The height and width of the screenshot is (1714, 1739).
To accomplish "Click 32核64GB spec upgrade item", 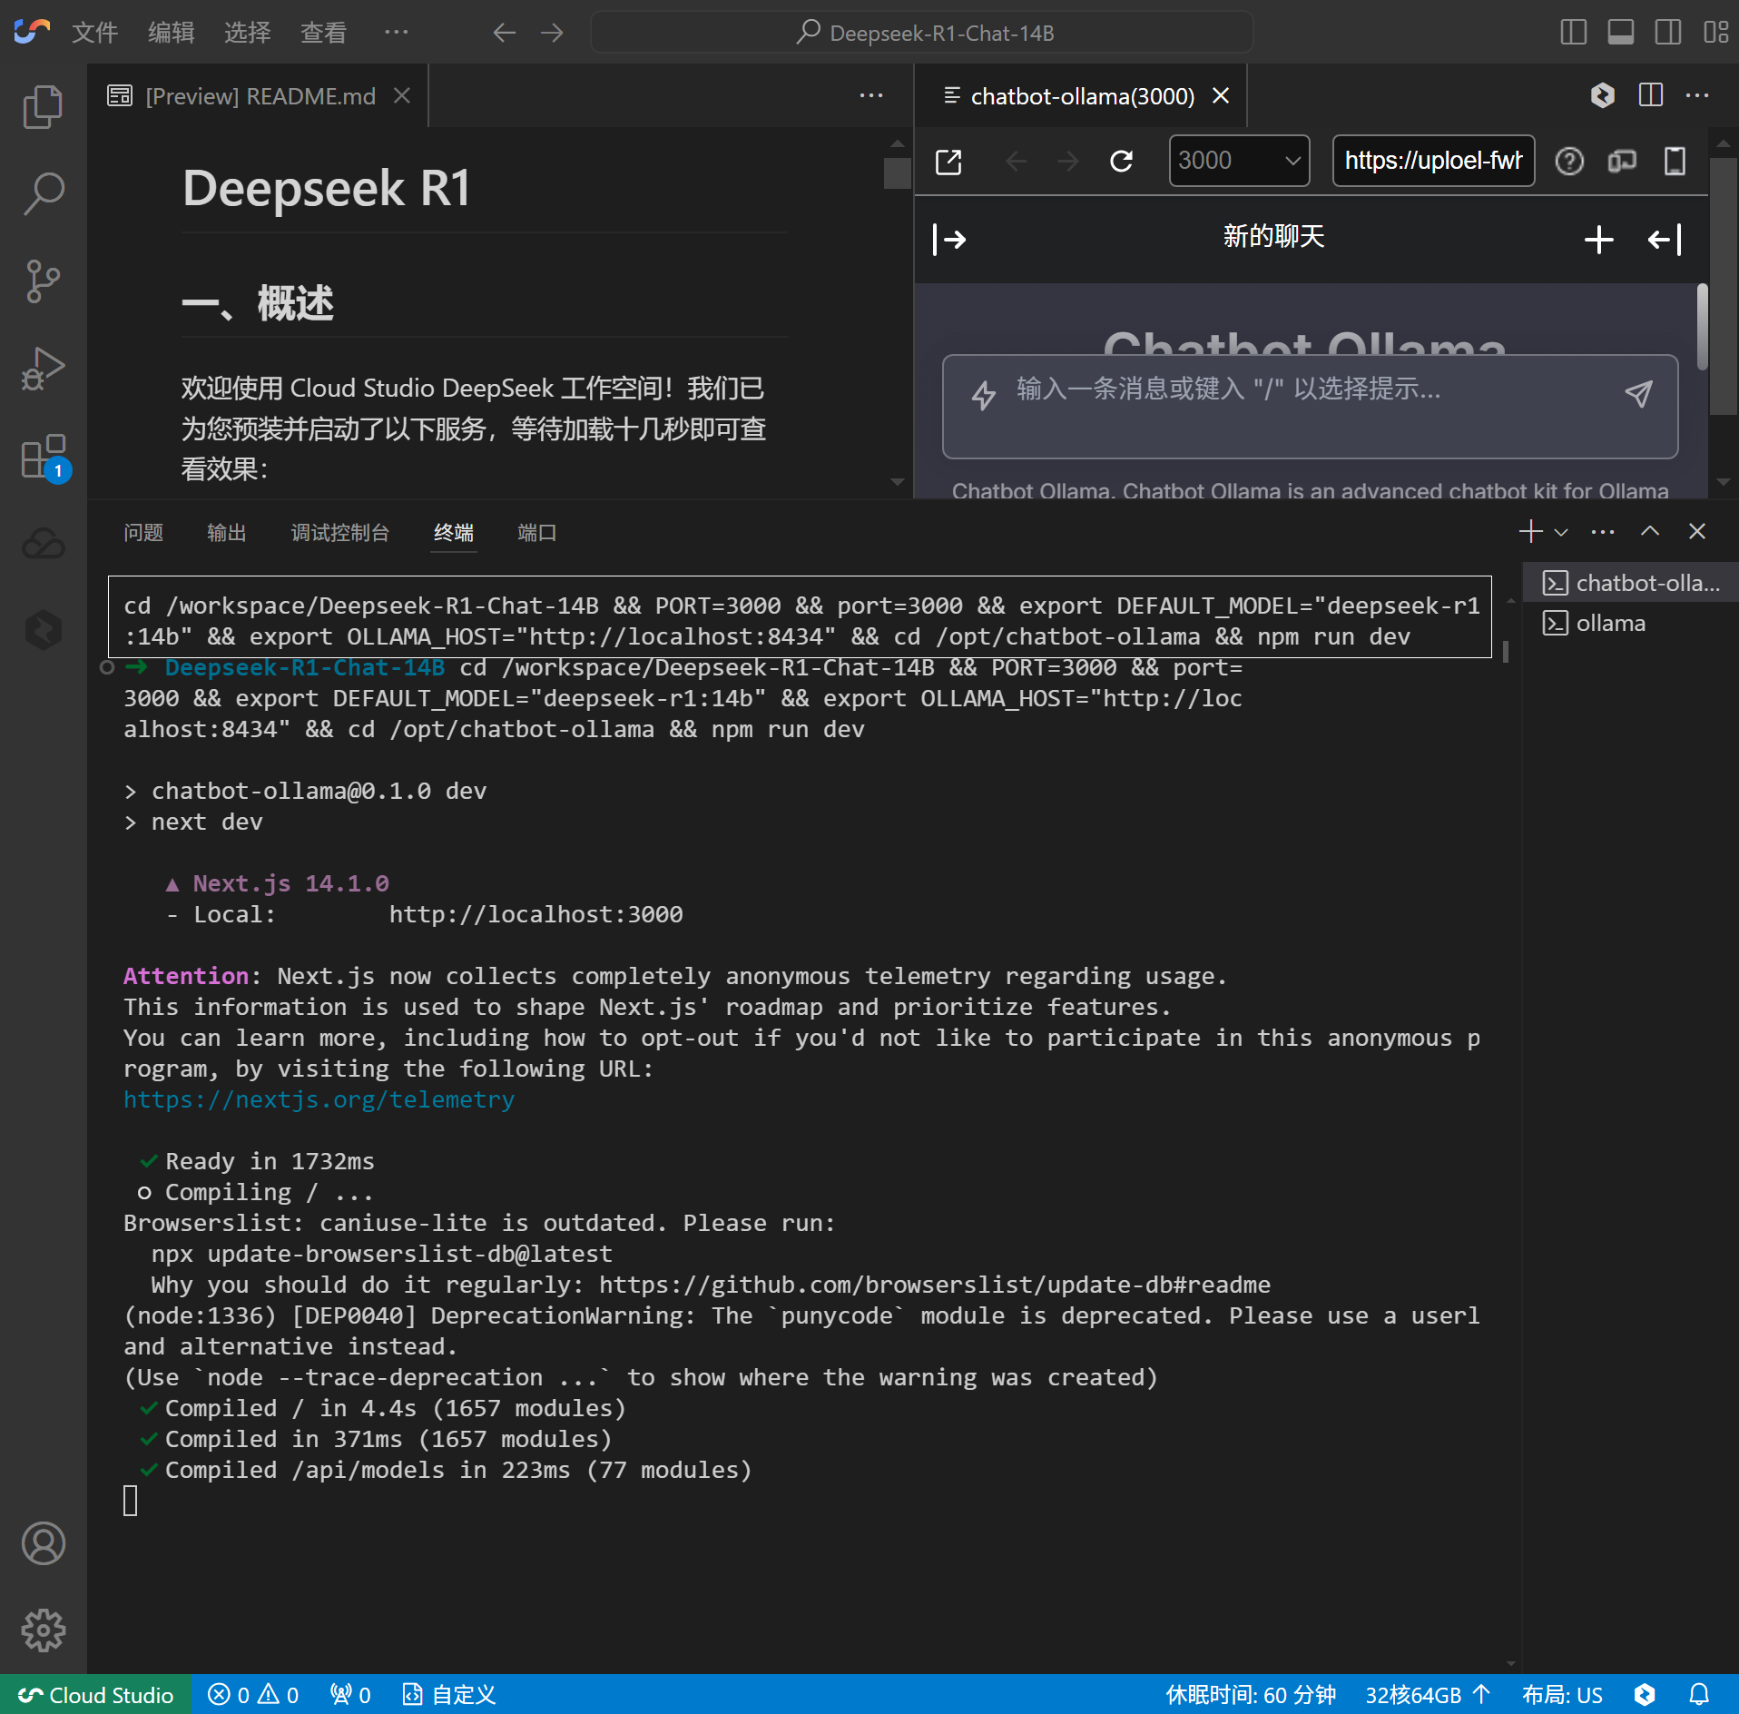I will click(x=1428, y=1695).
